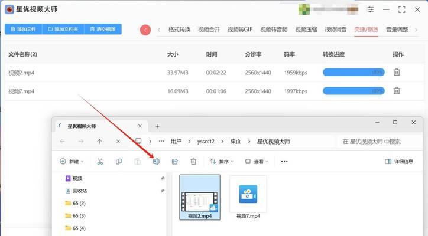This screenshot has height=236, width=428.
Task: Select the 视频2.mp4 file thumbnail in Explorer
Action: tap(200, 198)
